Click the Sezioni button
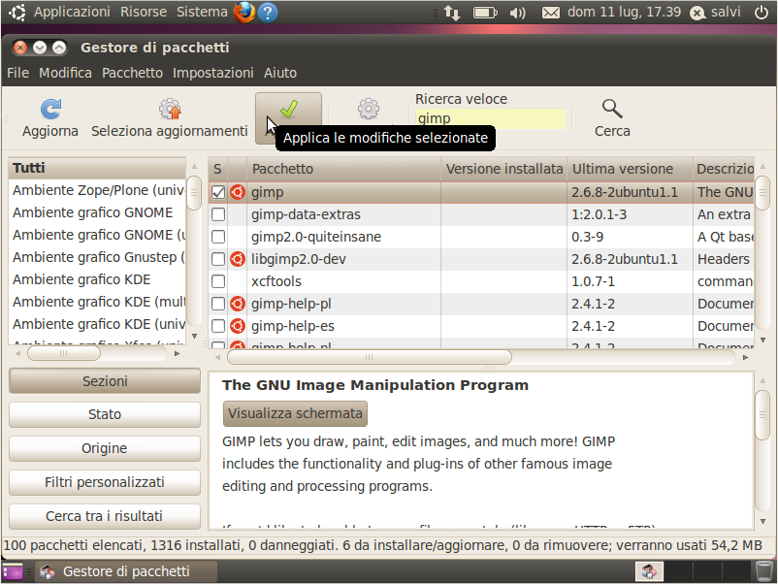 [105, 381]
